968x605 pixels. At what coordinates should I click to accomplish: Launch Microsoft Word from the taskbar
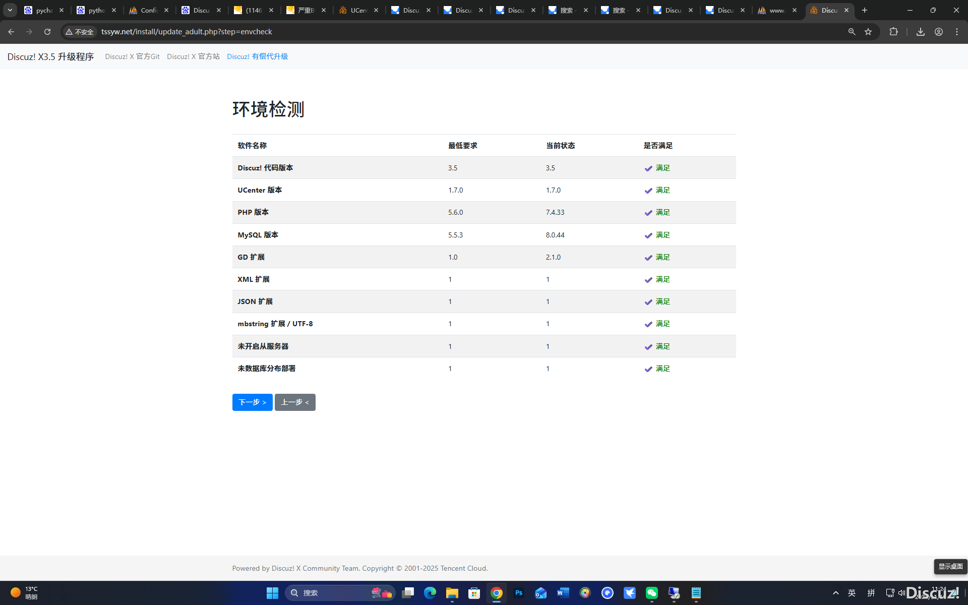click(x=563, y=593)
